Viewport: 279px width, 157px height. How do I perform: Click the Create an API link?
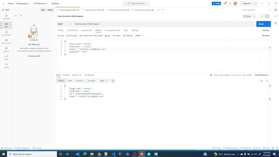(34, 56)
